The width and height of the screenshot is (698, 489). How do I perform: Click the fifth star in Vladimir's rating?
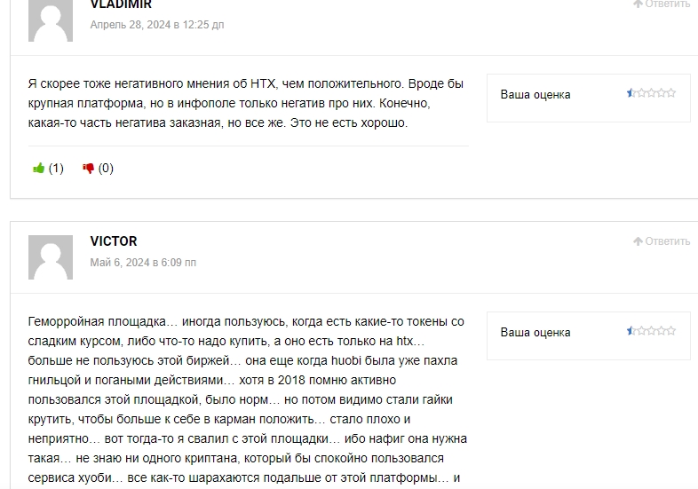click(670, 93)
